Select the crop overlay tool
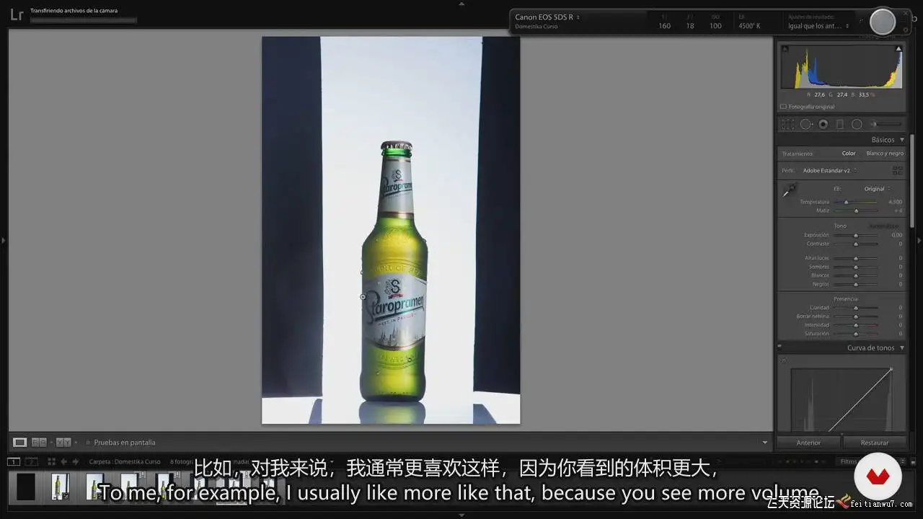 [x=788, y=124]
